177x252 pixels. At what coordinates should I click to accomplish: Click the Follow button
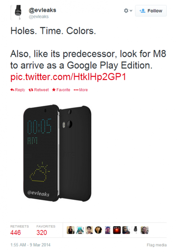coord(151,11)
